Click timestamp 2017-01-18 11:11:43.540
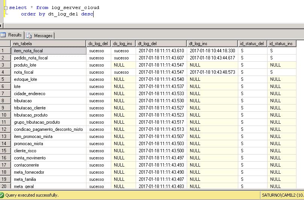 coord(161,79)
